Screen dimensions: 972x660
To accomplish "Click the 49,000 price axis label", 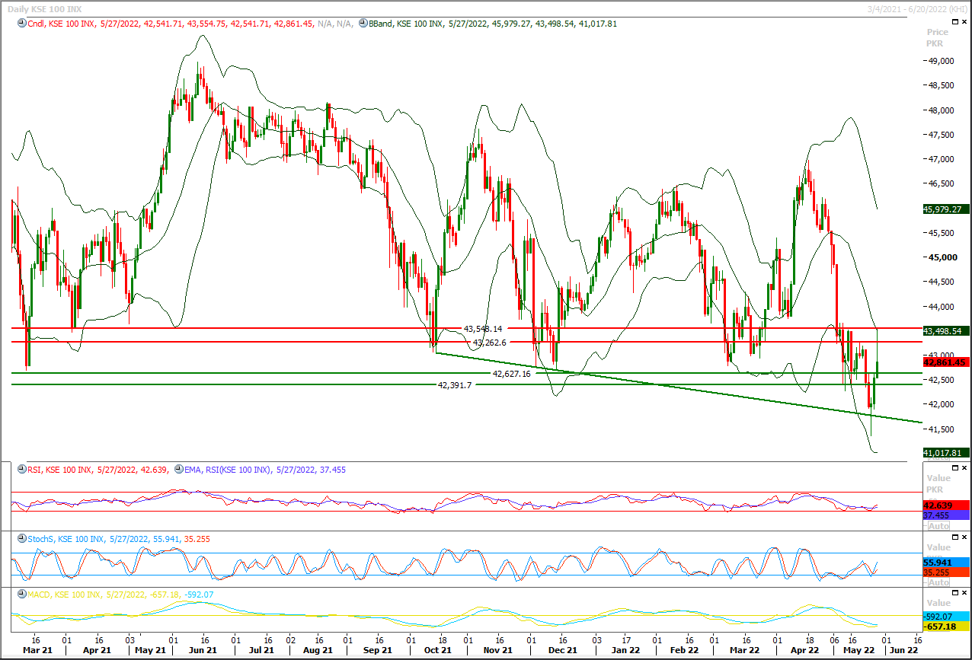I will coord(941,62).
